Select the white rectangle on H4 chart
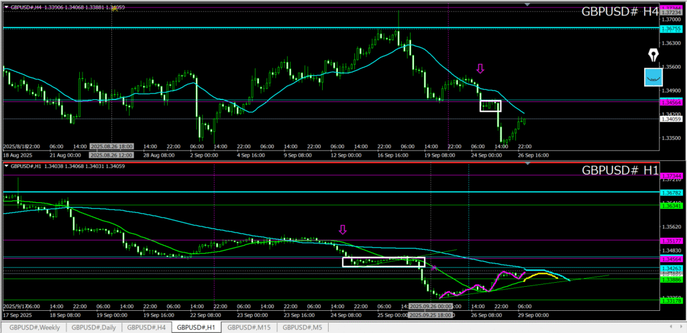Screen dimensions: 687x333 (490, 106)
